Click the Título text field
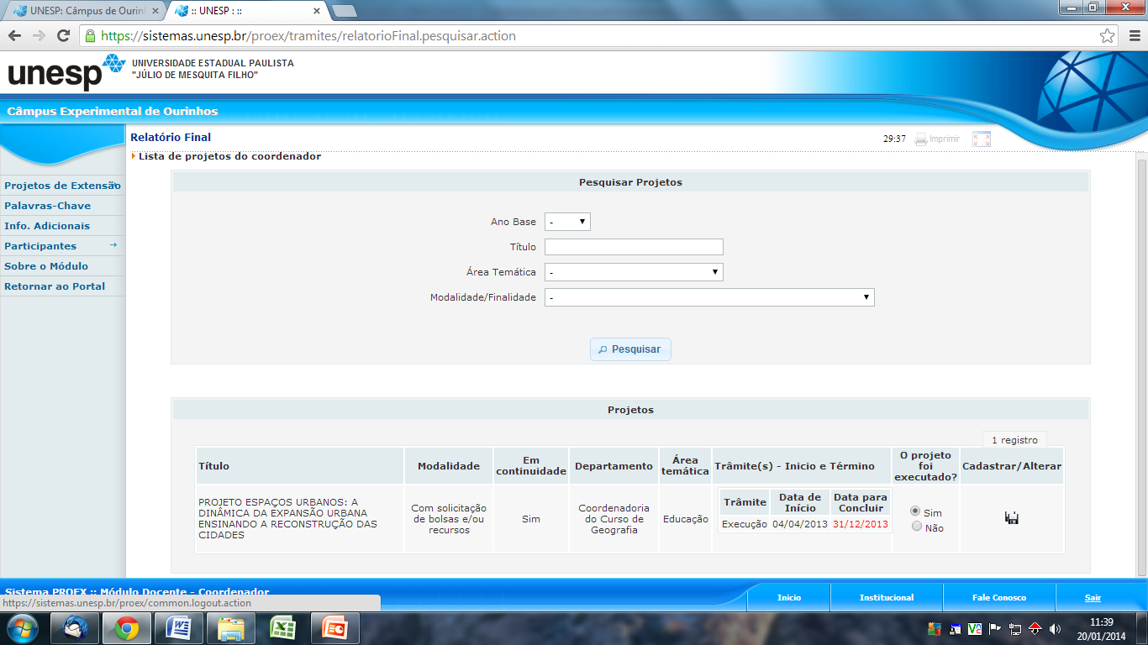This screenshot has width=1148, height=645. 634,247
